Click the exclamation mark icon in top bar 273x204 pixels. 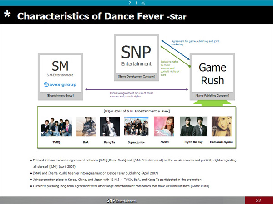click(x=136, y=3)
